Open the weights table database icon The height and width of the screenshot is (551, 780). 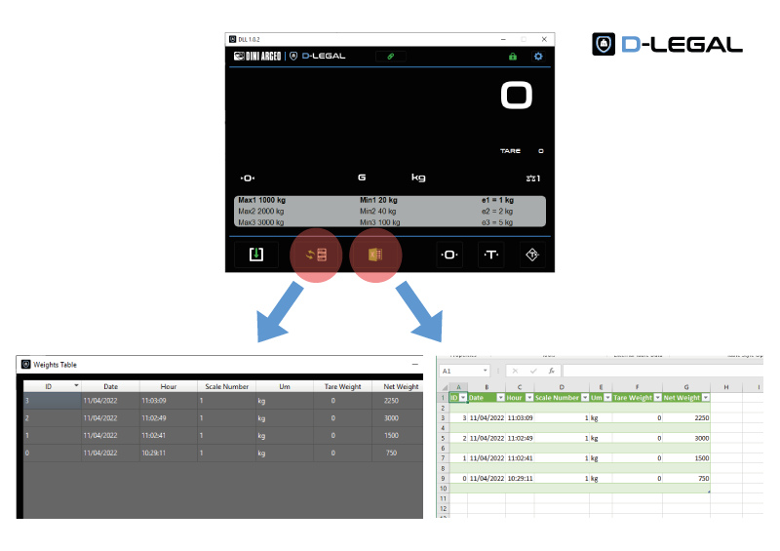(x=316, y=255)
